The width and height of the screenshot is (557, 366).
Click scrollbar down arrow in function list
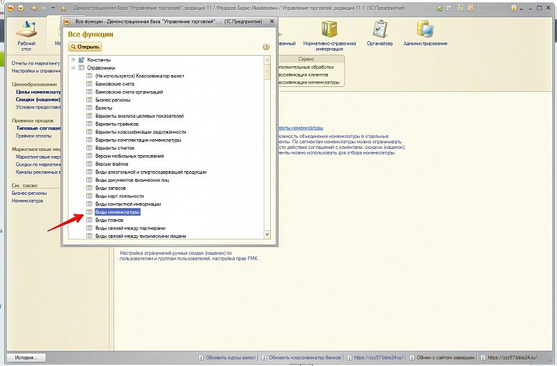(267, 236)
